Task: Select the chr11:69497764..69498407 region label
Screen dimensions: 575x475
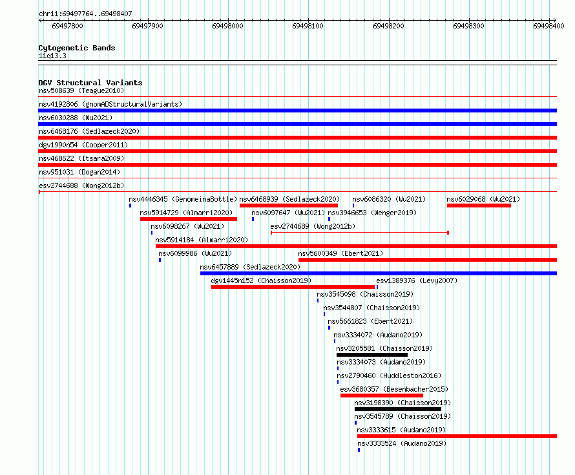Action: click(x=85, y=14)
